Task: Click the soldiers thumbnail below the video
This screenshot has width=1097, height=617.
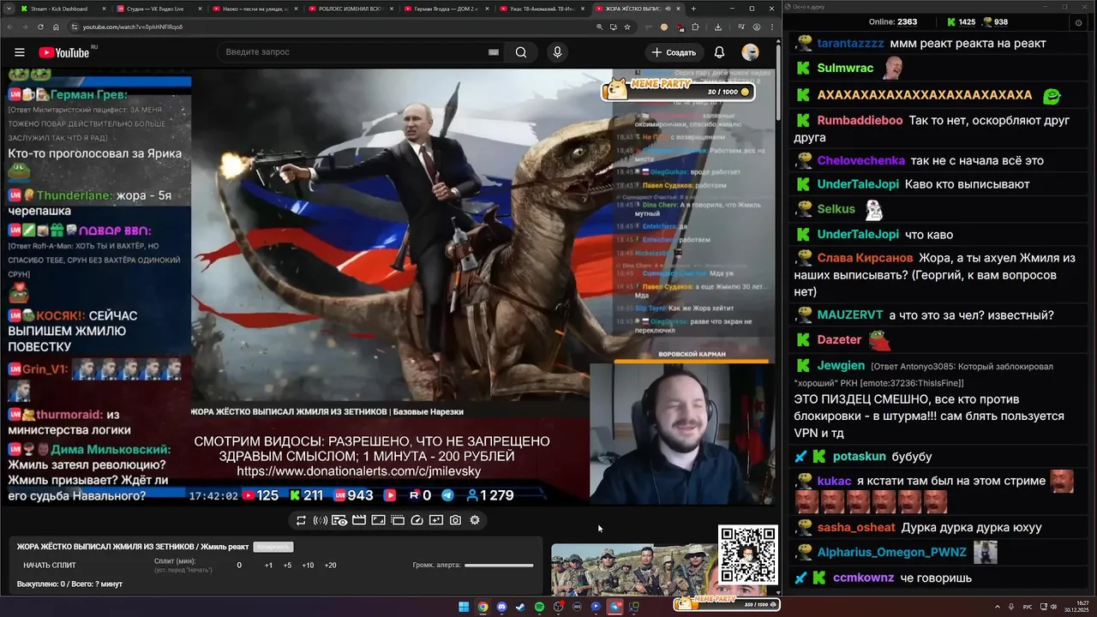Action: pos(633,569)
